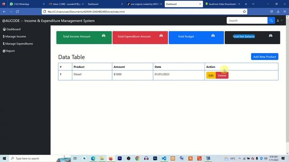The image size is (289, 162).
Task: Open the list all tabs chevron
Action: [253, 4]
